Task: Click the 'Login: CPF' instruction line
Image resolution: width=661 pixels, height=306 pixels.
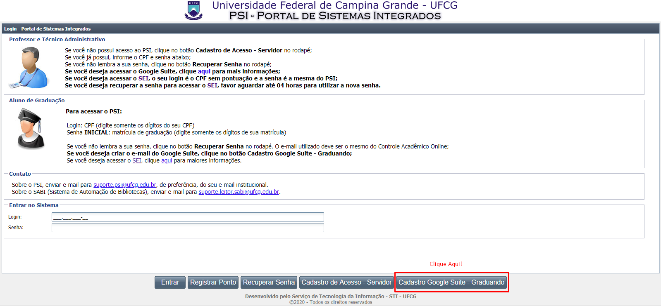Action: (131, 125)
